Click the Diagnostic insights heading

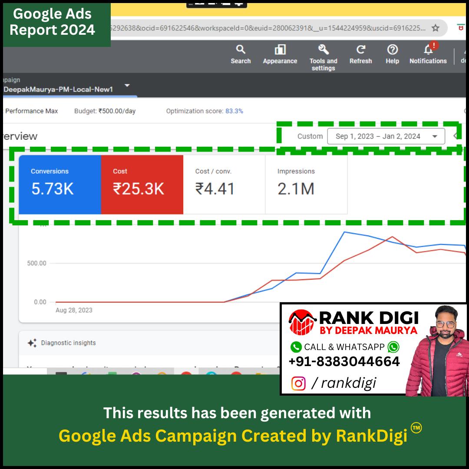point(68,343)
